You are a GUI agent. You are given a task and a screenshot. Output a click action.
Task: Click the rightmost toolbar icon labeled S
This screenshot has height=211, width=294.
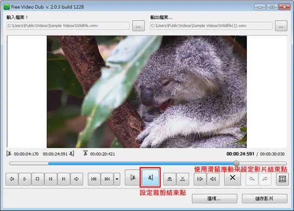[x=282, y=179]
